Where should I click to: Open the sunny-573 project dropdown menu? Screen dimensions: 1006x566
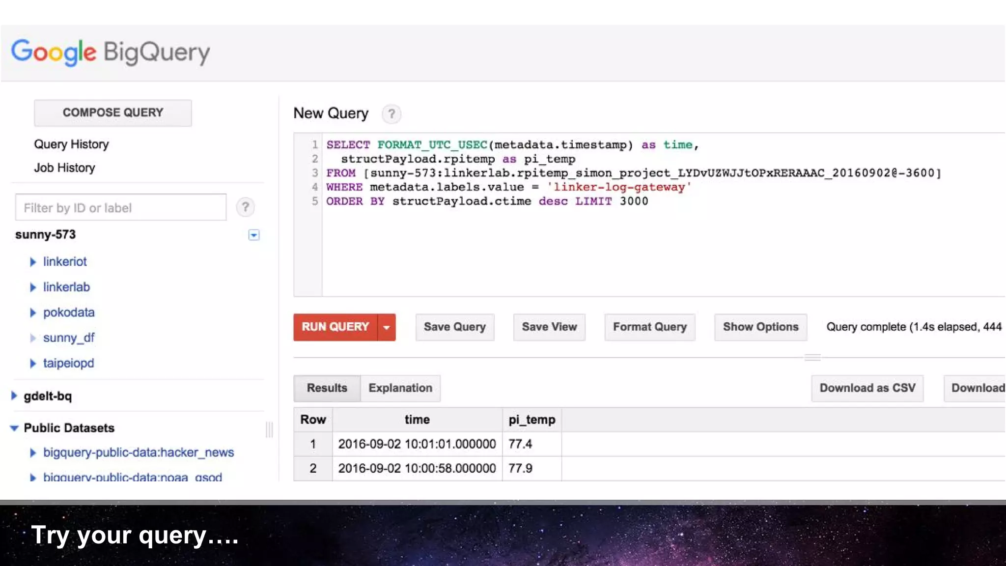253,235
